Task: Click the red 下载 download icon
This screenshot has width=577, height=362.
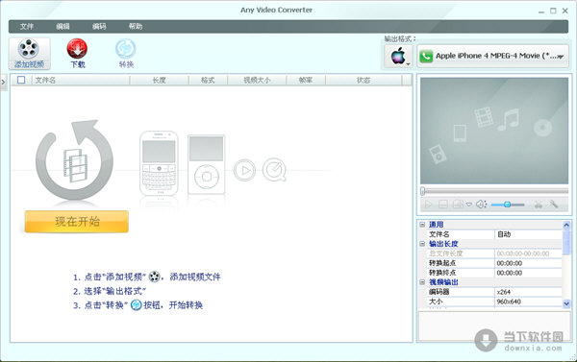Action: tap(77, 49)
